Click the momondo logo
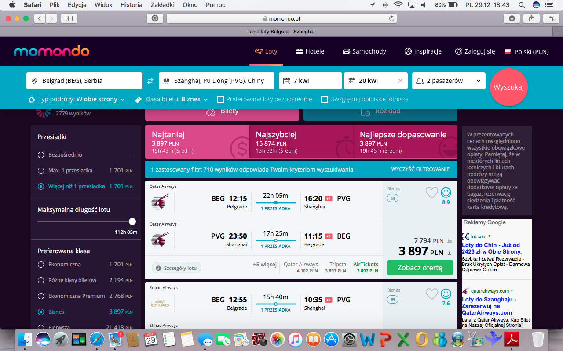Image resolution: width=563 pixels, height=351 pixels. click(51, 51)
